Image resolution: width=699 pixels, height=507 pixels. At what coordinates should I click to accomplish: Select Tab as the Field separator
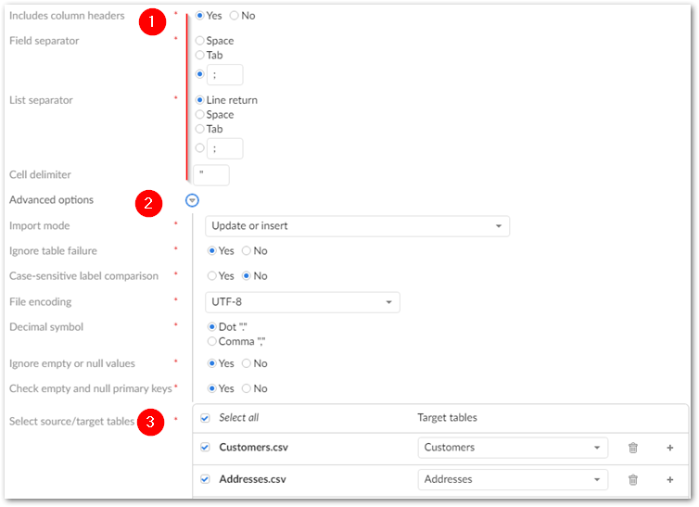[200, 56]
